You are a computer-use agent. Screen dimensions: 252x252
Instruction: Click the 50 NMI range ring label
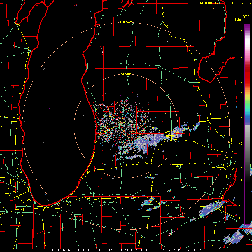click(x=126, y=74)
